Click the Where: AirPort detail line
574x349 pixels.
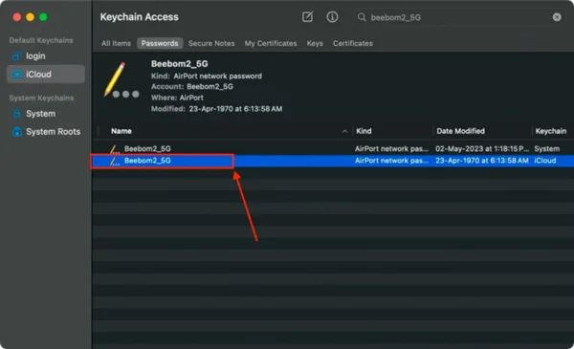[177, 98]
